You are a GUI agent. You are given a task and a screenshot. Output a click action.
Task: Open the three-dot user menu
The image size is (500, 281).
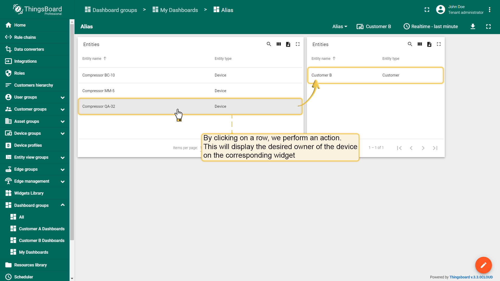[490, 10]
